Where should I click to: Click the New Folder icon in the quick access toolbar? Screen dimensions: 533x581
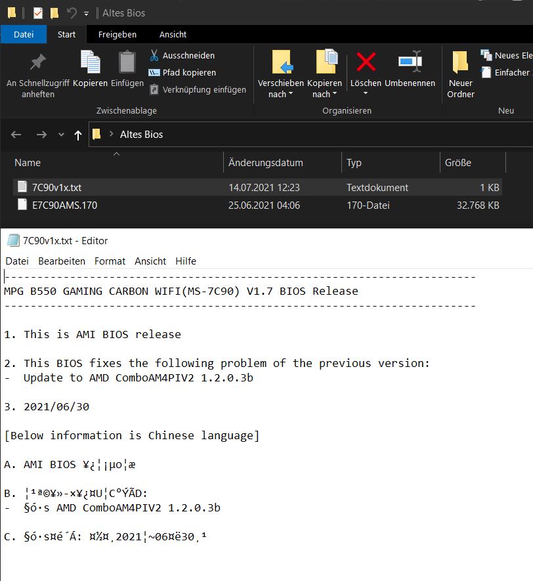pos(54,13)
